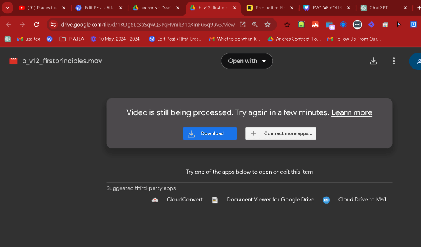421x247 pixels.
Task: Close the b_v12_firstprin tab
Action: pos(235,8)
